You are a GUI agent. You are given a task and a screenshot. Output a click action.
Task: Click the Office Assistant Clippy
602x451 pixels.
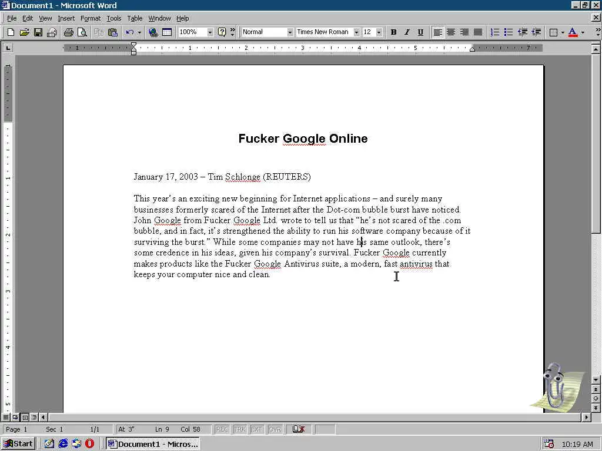[x=556, y=388]
